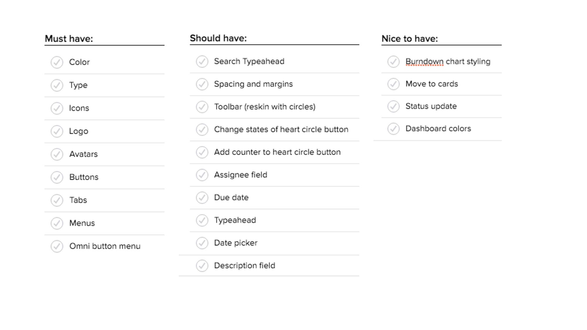Open the Buttons task name
This screenshot has height=330, width=587.
84,177
